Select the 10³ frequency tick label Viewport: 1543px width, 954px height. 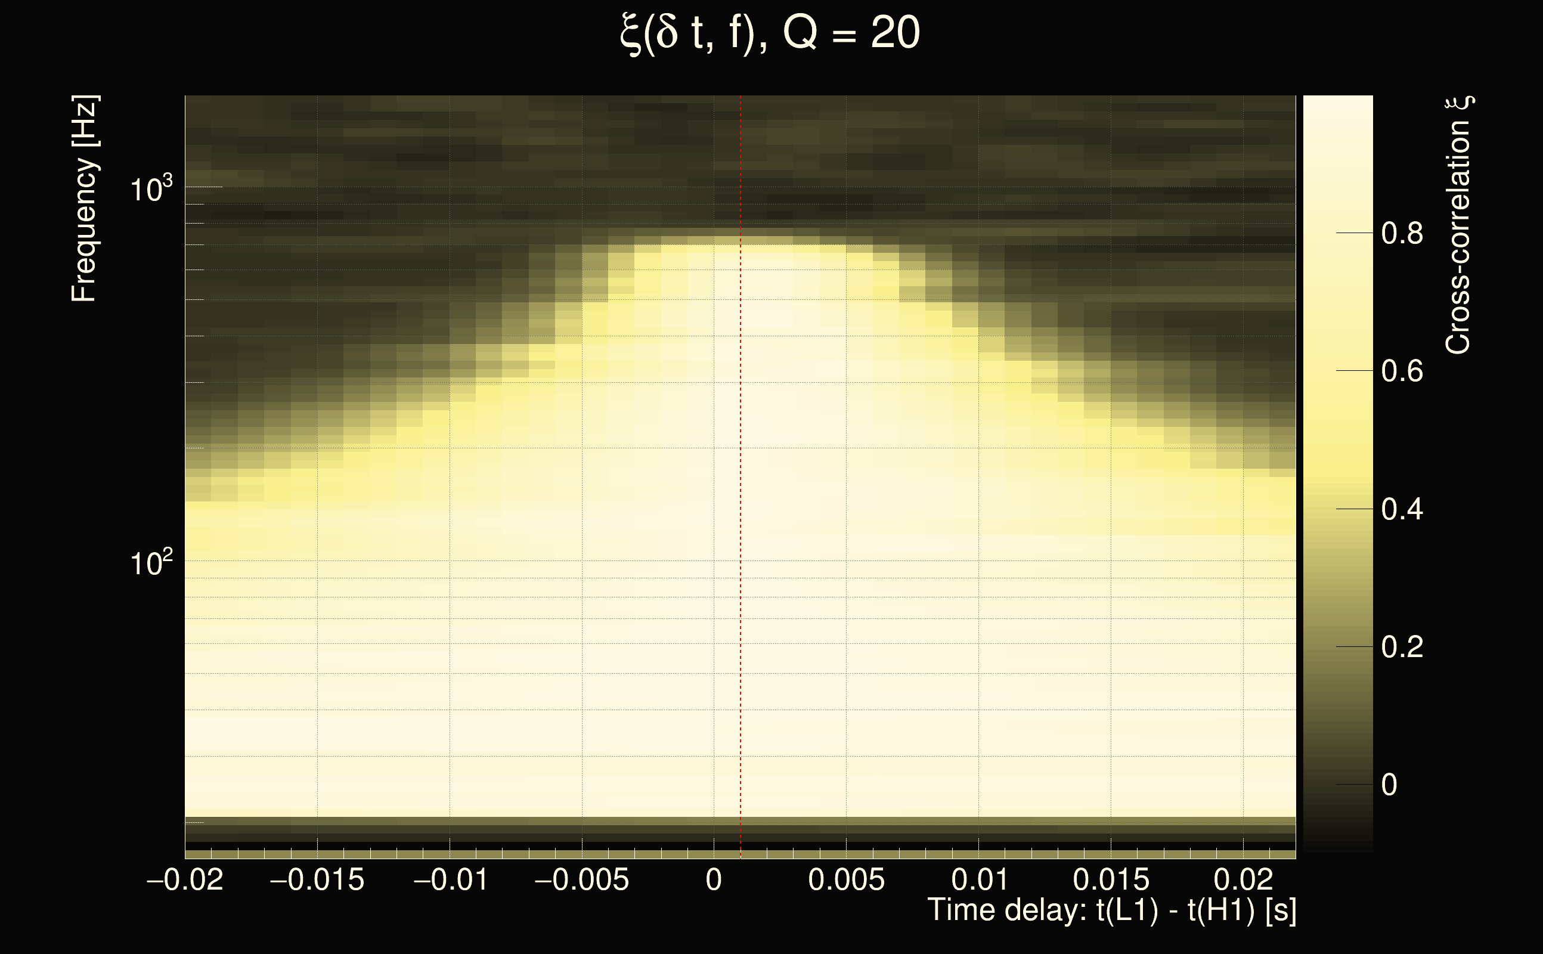coord(151,188)
